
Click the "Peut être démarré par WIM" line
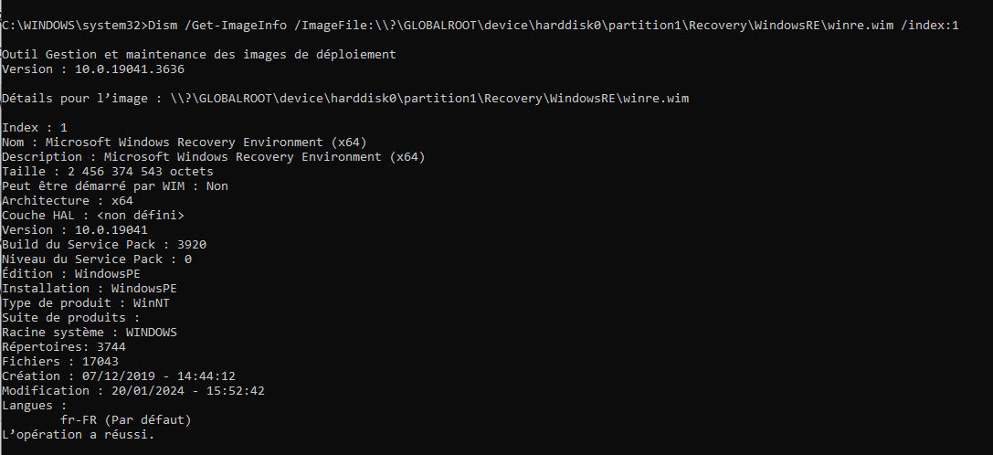(114, 185)
